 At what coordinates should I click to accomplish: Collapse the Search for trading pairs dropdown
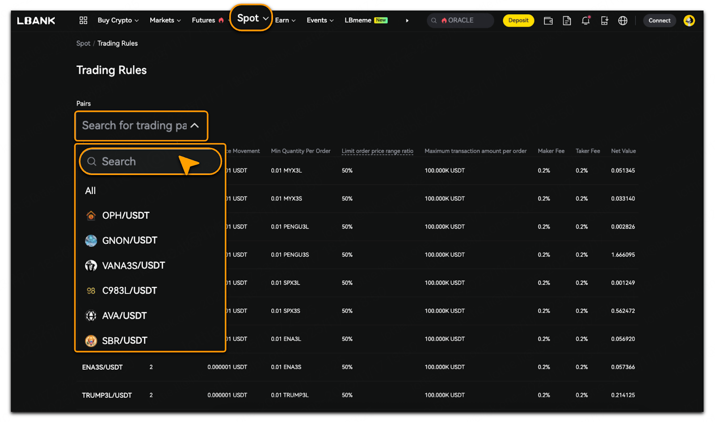(x=195, y=126)
